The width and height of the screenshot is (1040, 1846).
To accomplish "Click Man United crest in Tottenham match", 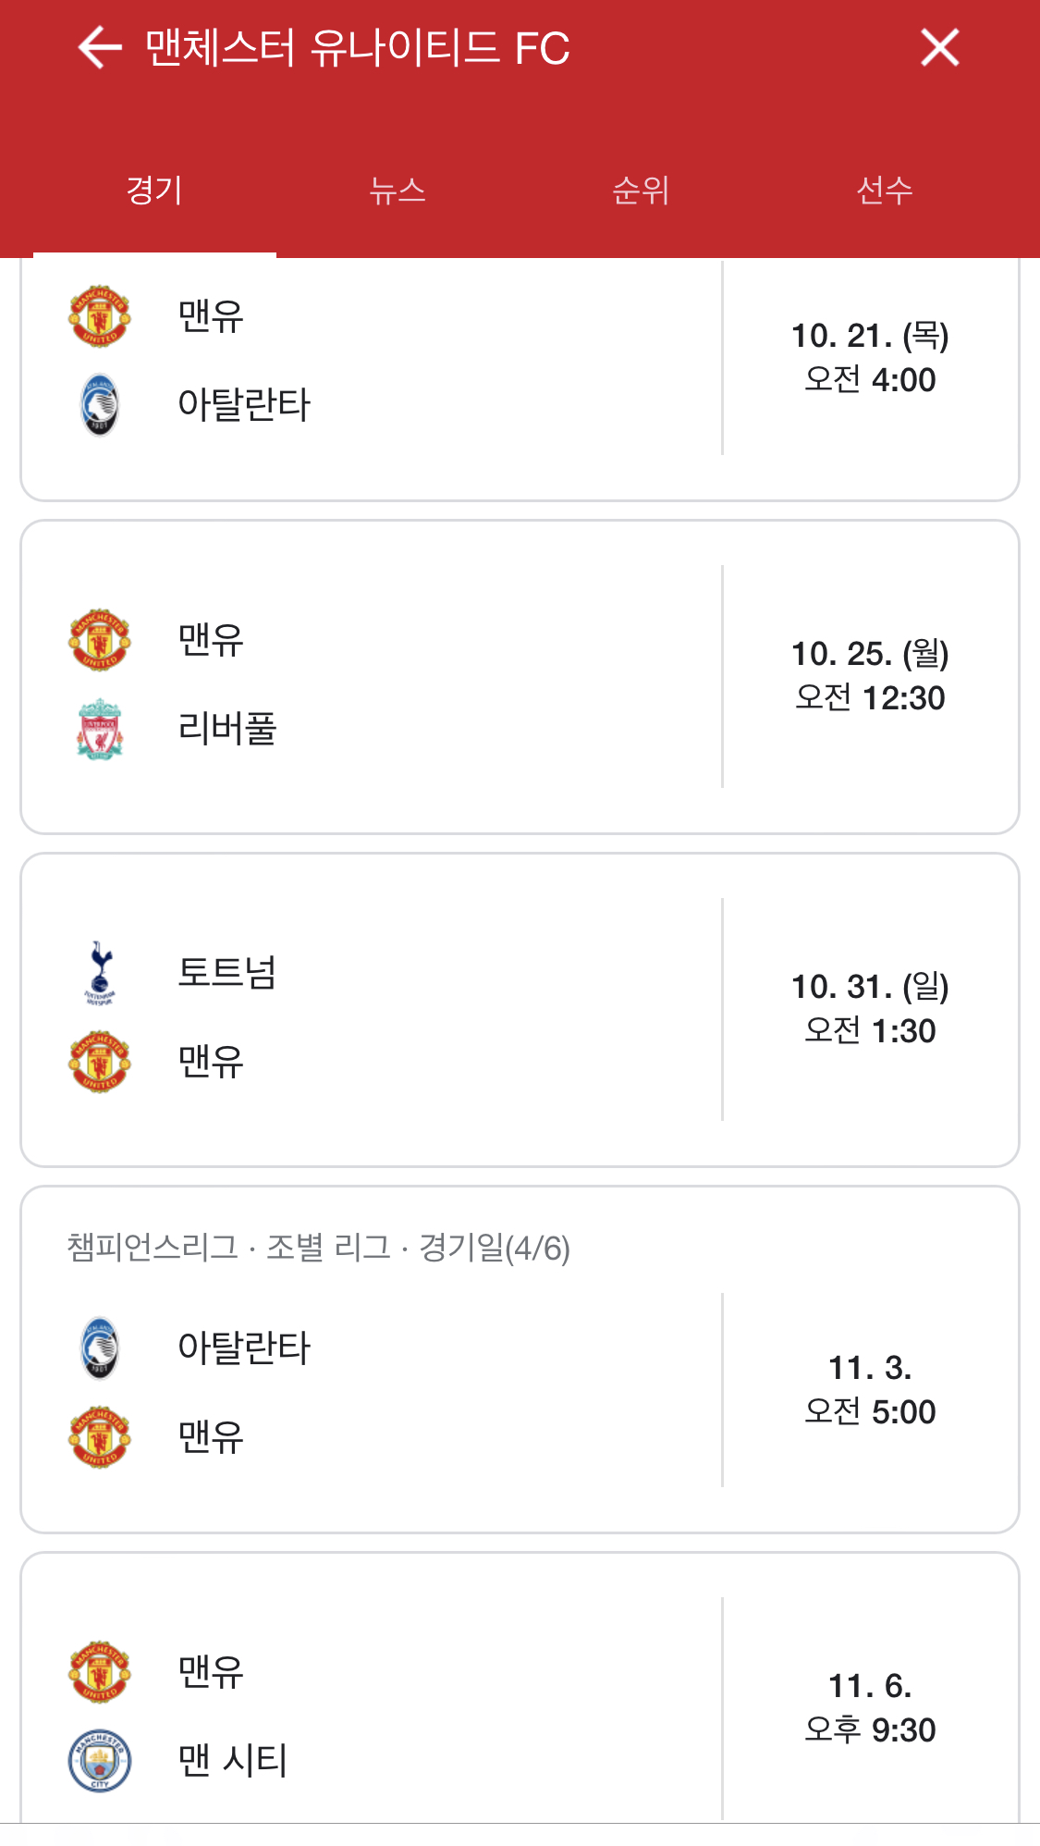I will [100, 1062].
